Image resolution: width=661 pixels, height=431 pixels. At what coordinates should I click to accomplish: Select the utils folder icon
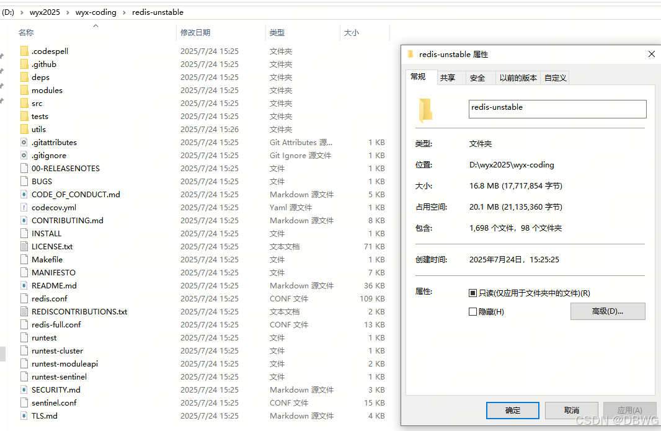point(24,130)
